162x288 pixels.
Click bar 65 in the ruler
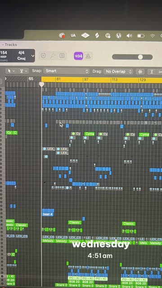click(31, 79)
